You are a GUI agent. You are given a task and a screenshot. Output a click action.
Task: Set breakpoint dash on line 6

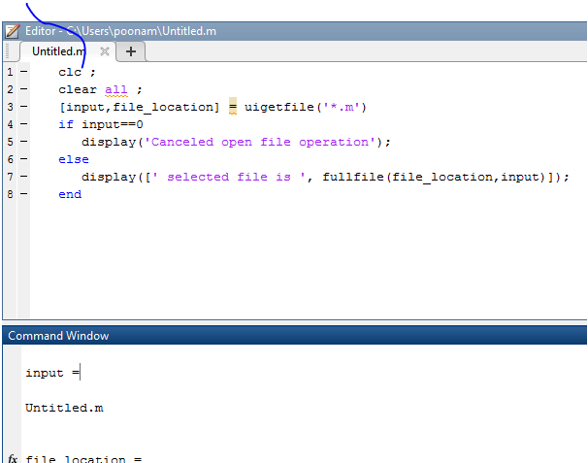pos(23,159)
